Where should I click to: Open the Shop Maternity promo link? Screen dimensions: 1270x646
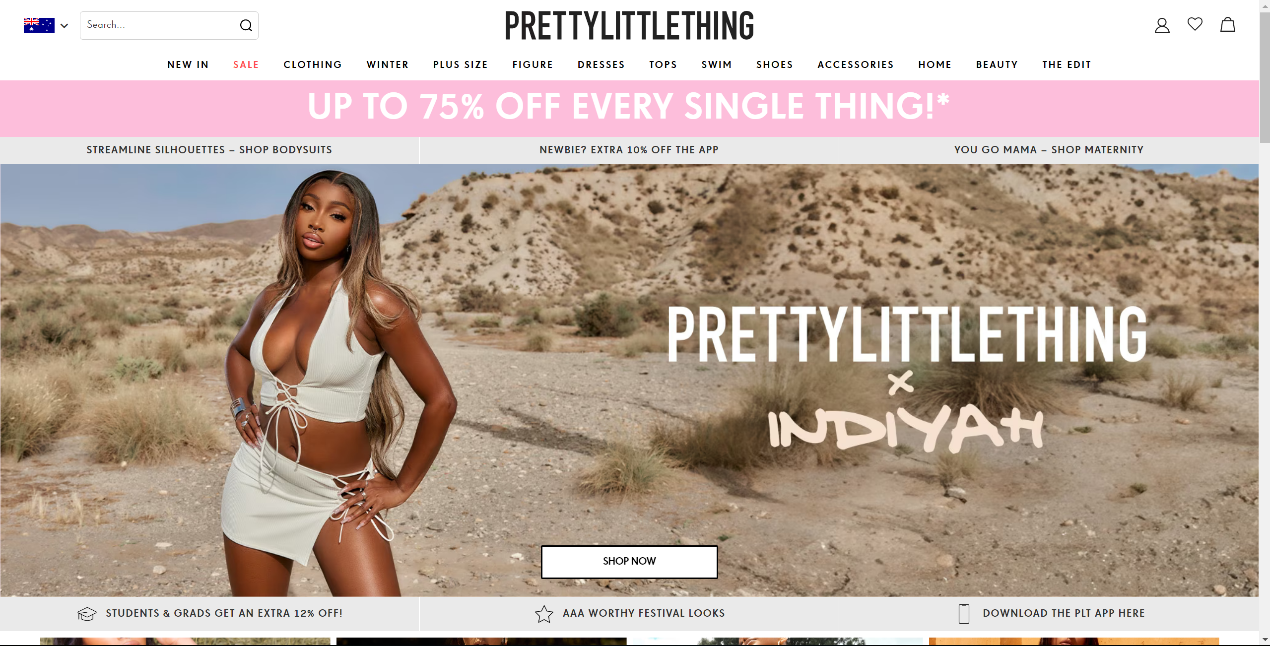pyautogui.click(x=1049, y=150)
